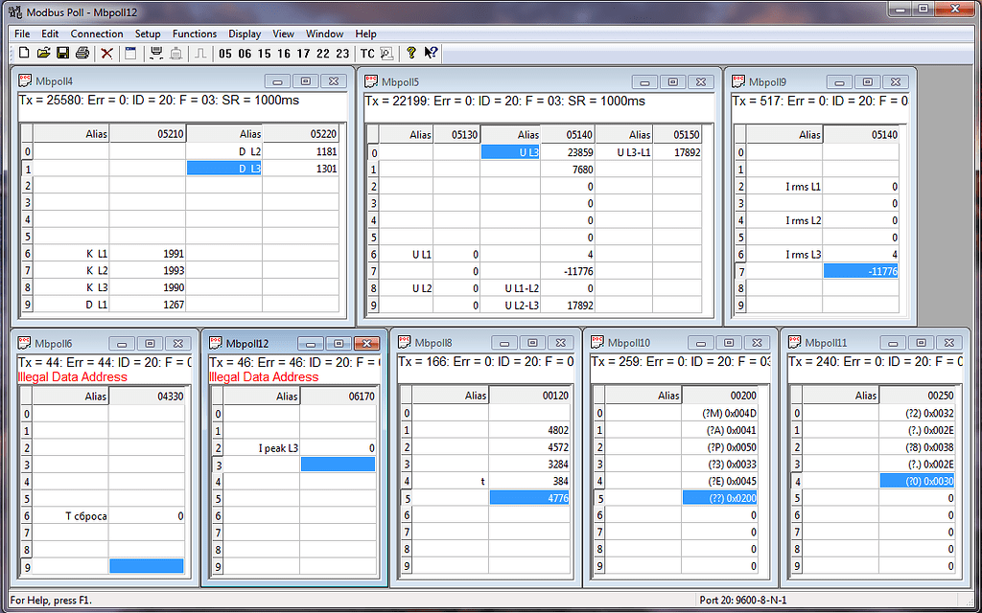Save the current poll window
The width and height of the screenshot is (982, 613).
point(62,54)
